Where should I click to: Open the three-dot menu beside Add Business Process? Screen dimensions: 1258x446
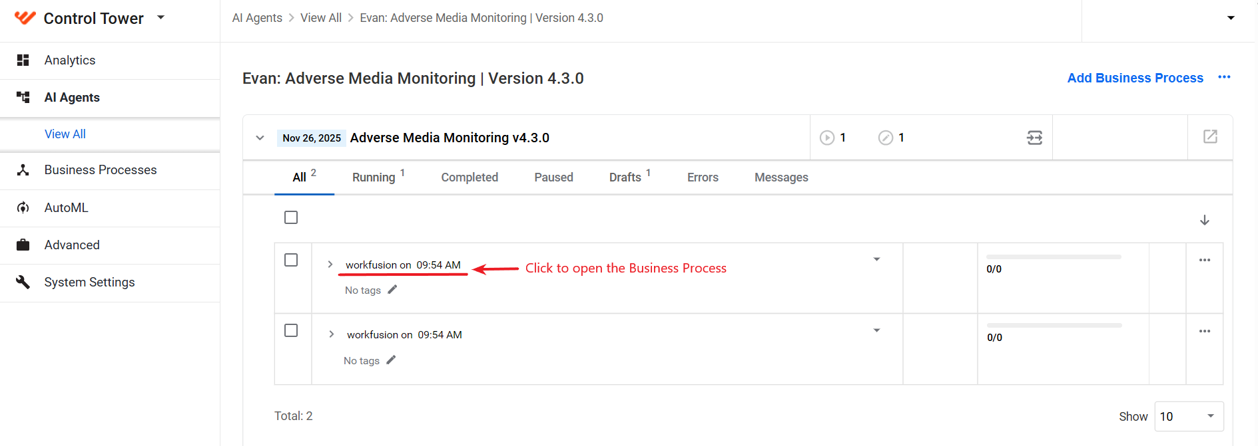[1224, 77]
